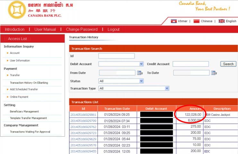
Task: Select the Chinese flag icon
Action: (197, 21)
